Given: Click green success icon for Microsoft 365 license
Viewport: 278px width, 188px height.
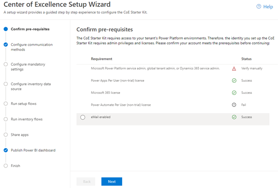Looking at the screenshot, I should pyautogui.click(x=234, y=92).
